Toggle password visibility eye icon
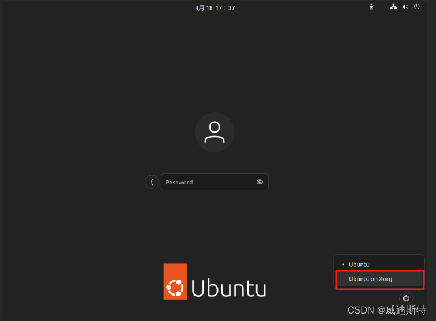This screenshot has width=436, height=321. point(260,182)
